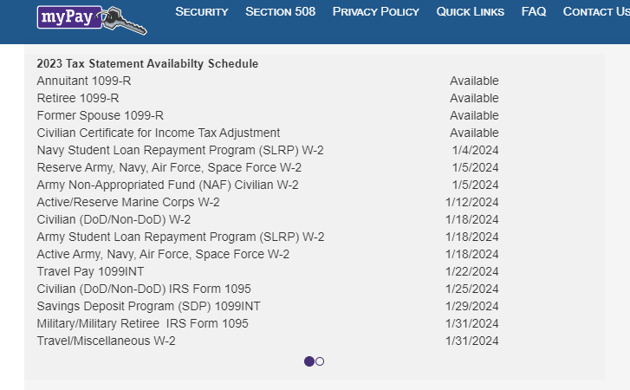This screenshot has height=390, width=630.
Task: Select the Former Spouse 1099-R entry
Action: (x=100, y=115)
